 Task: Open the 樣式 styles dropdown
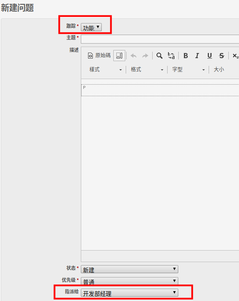click(x=105, y=70)
